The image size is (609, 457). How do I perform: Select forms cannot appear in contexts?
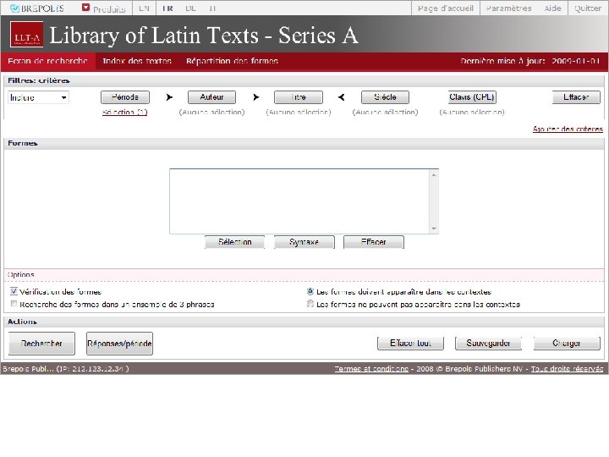(x=310, y=304)
